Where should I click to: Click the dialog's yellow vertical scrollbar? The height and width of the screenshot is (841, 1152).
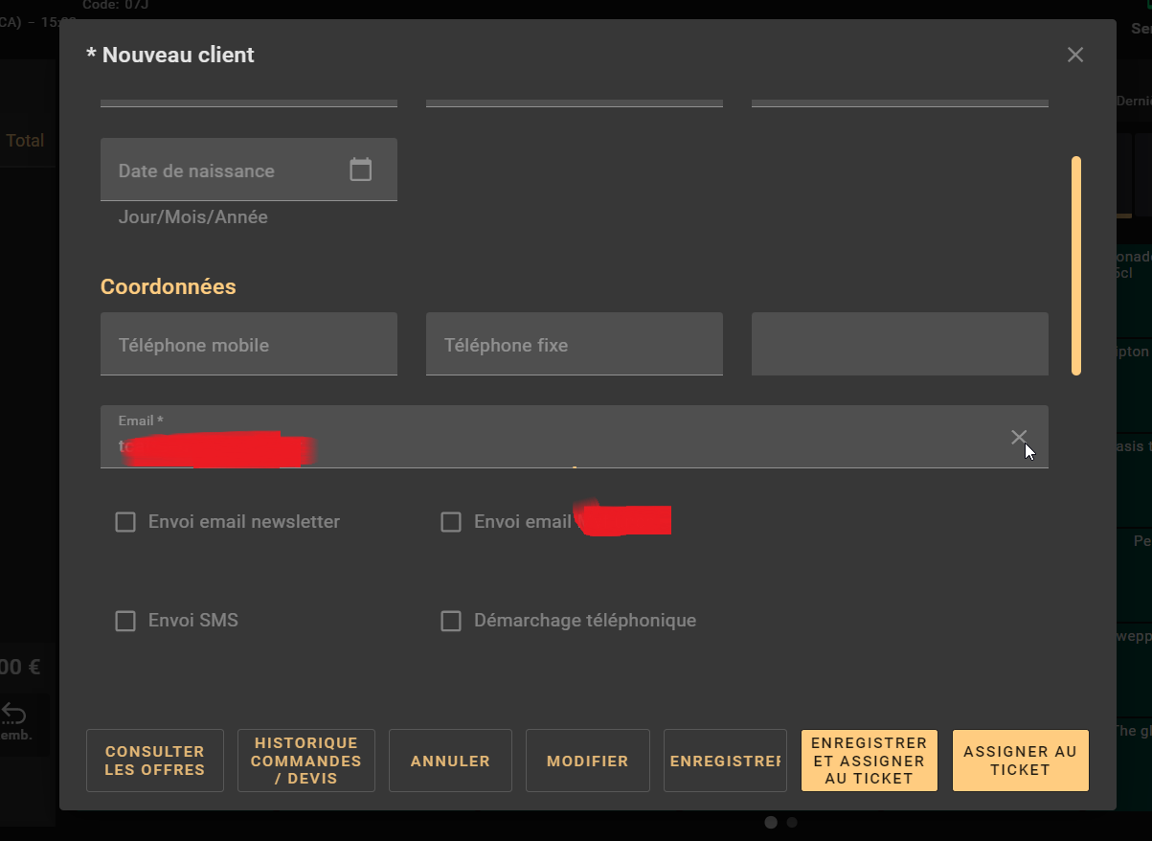1076,265
